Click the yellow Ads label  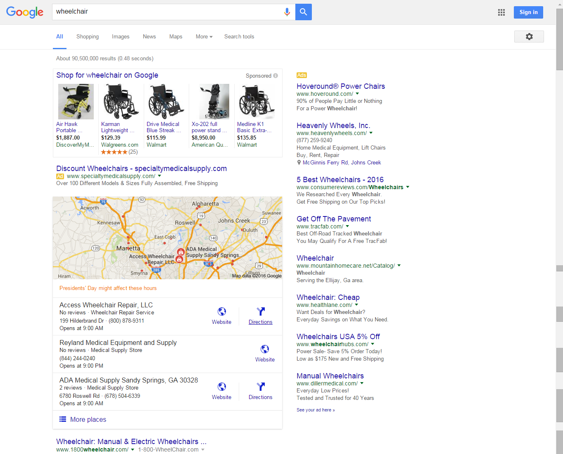tap(302, 75)
